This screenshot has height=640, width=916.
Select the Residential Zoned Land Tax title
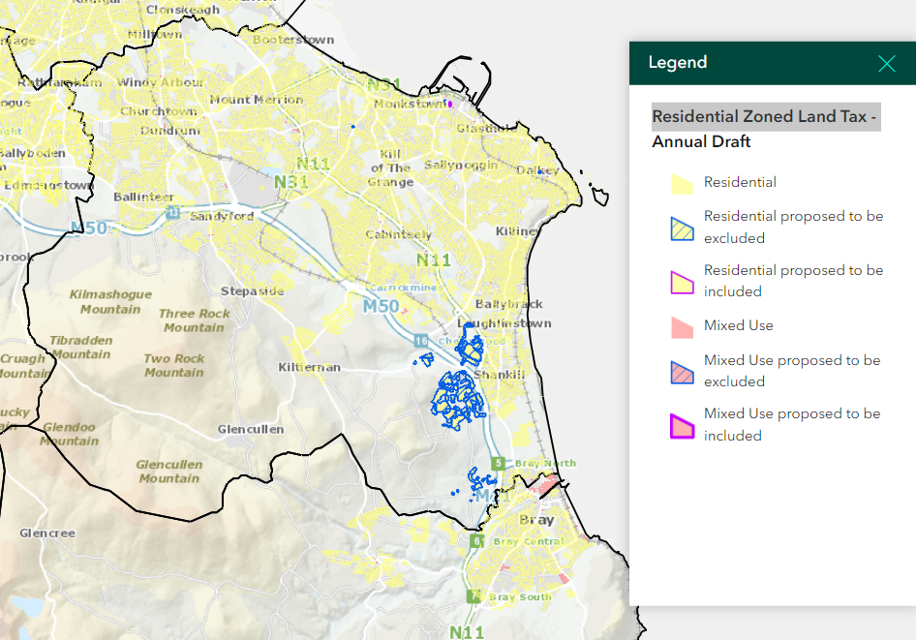click(765, 117)
